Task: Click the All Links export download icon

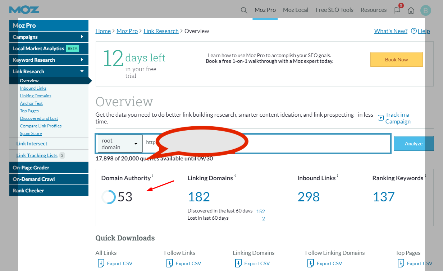Action: 101,263
